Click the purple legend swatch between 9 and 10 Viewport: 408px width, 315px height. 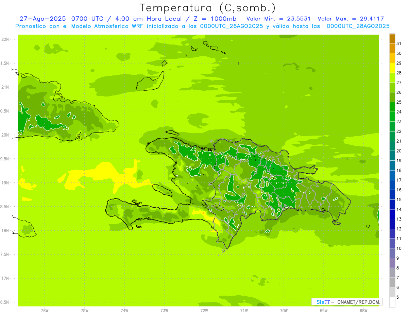[392, 253]
